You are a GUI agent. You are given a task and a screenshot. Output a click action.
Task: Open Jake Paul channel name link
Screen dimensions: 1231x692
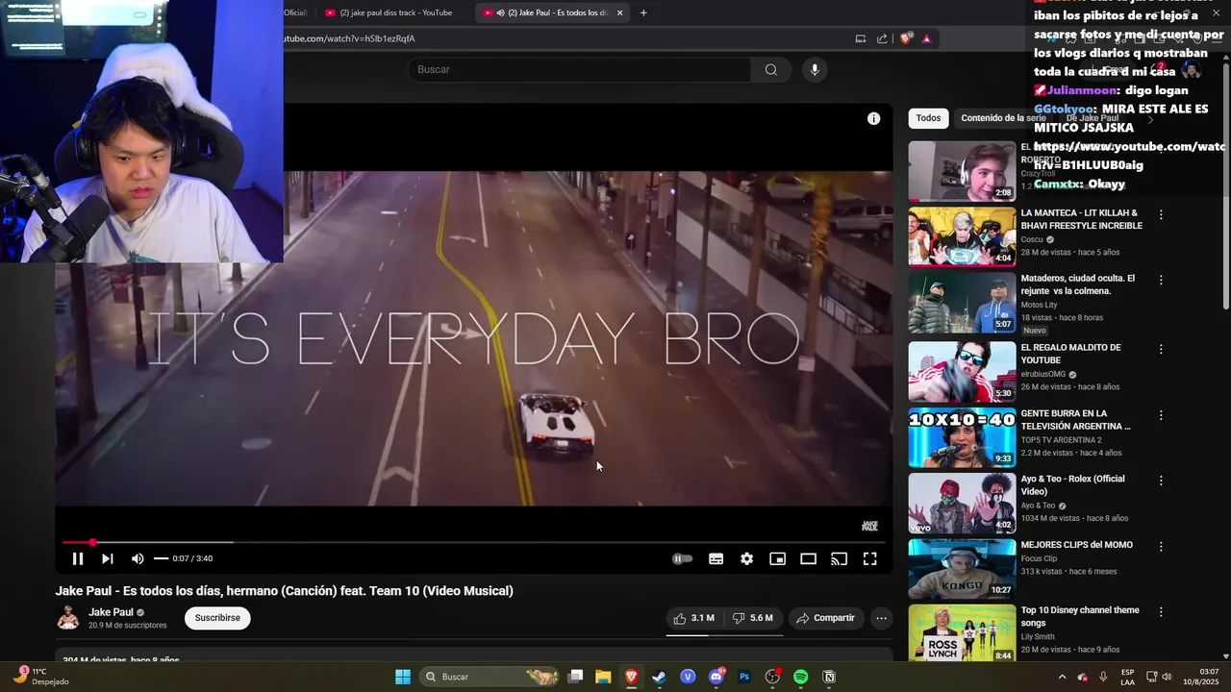tap(111, 612)
